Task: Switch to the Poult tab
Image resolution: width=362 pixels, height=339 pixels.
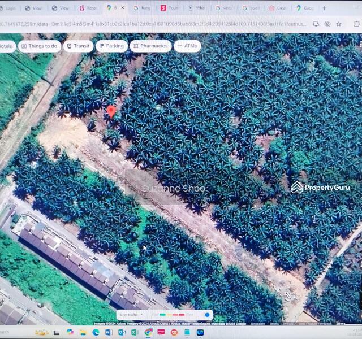Action: (x=170, y=8)
